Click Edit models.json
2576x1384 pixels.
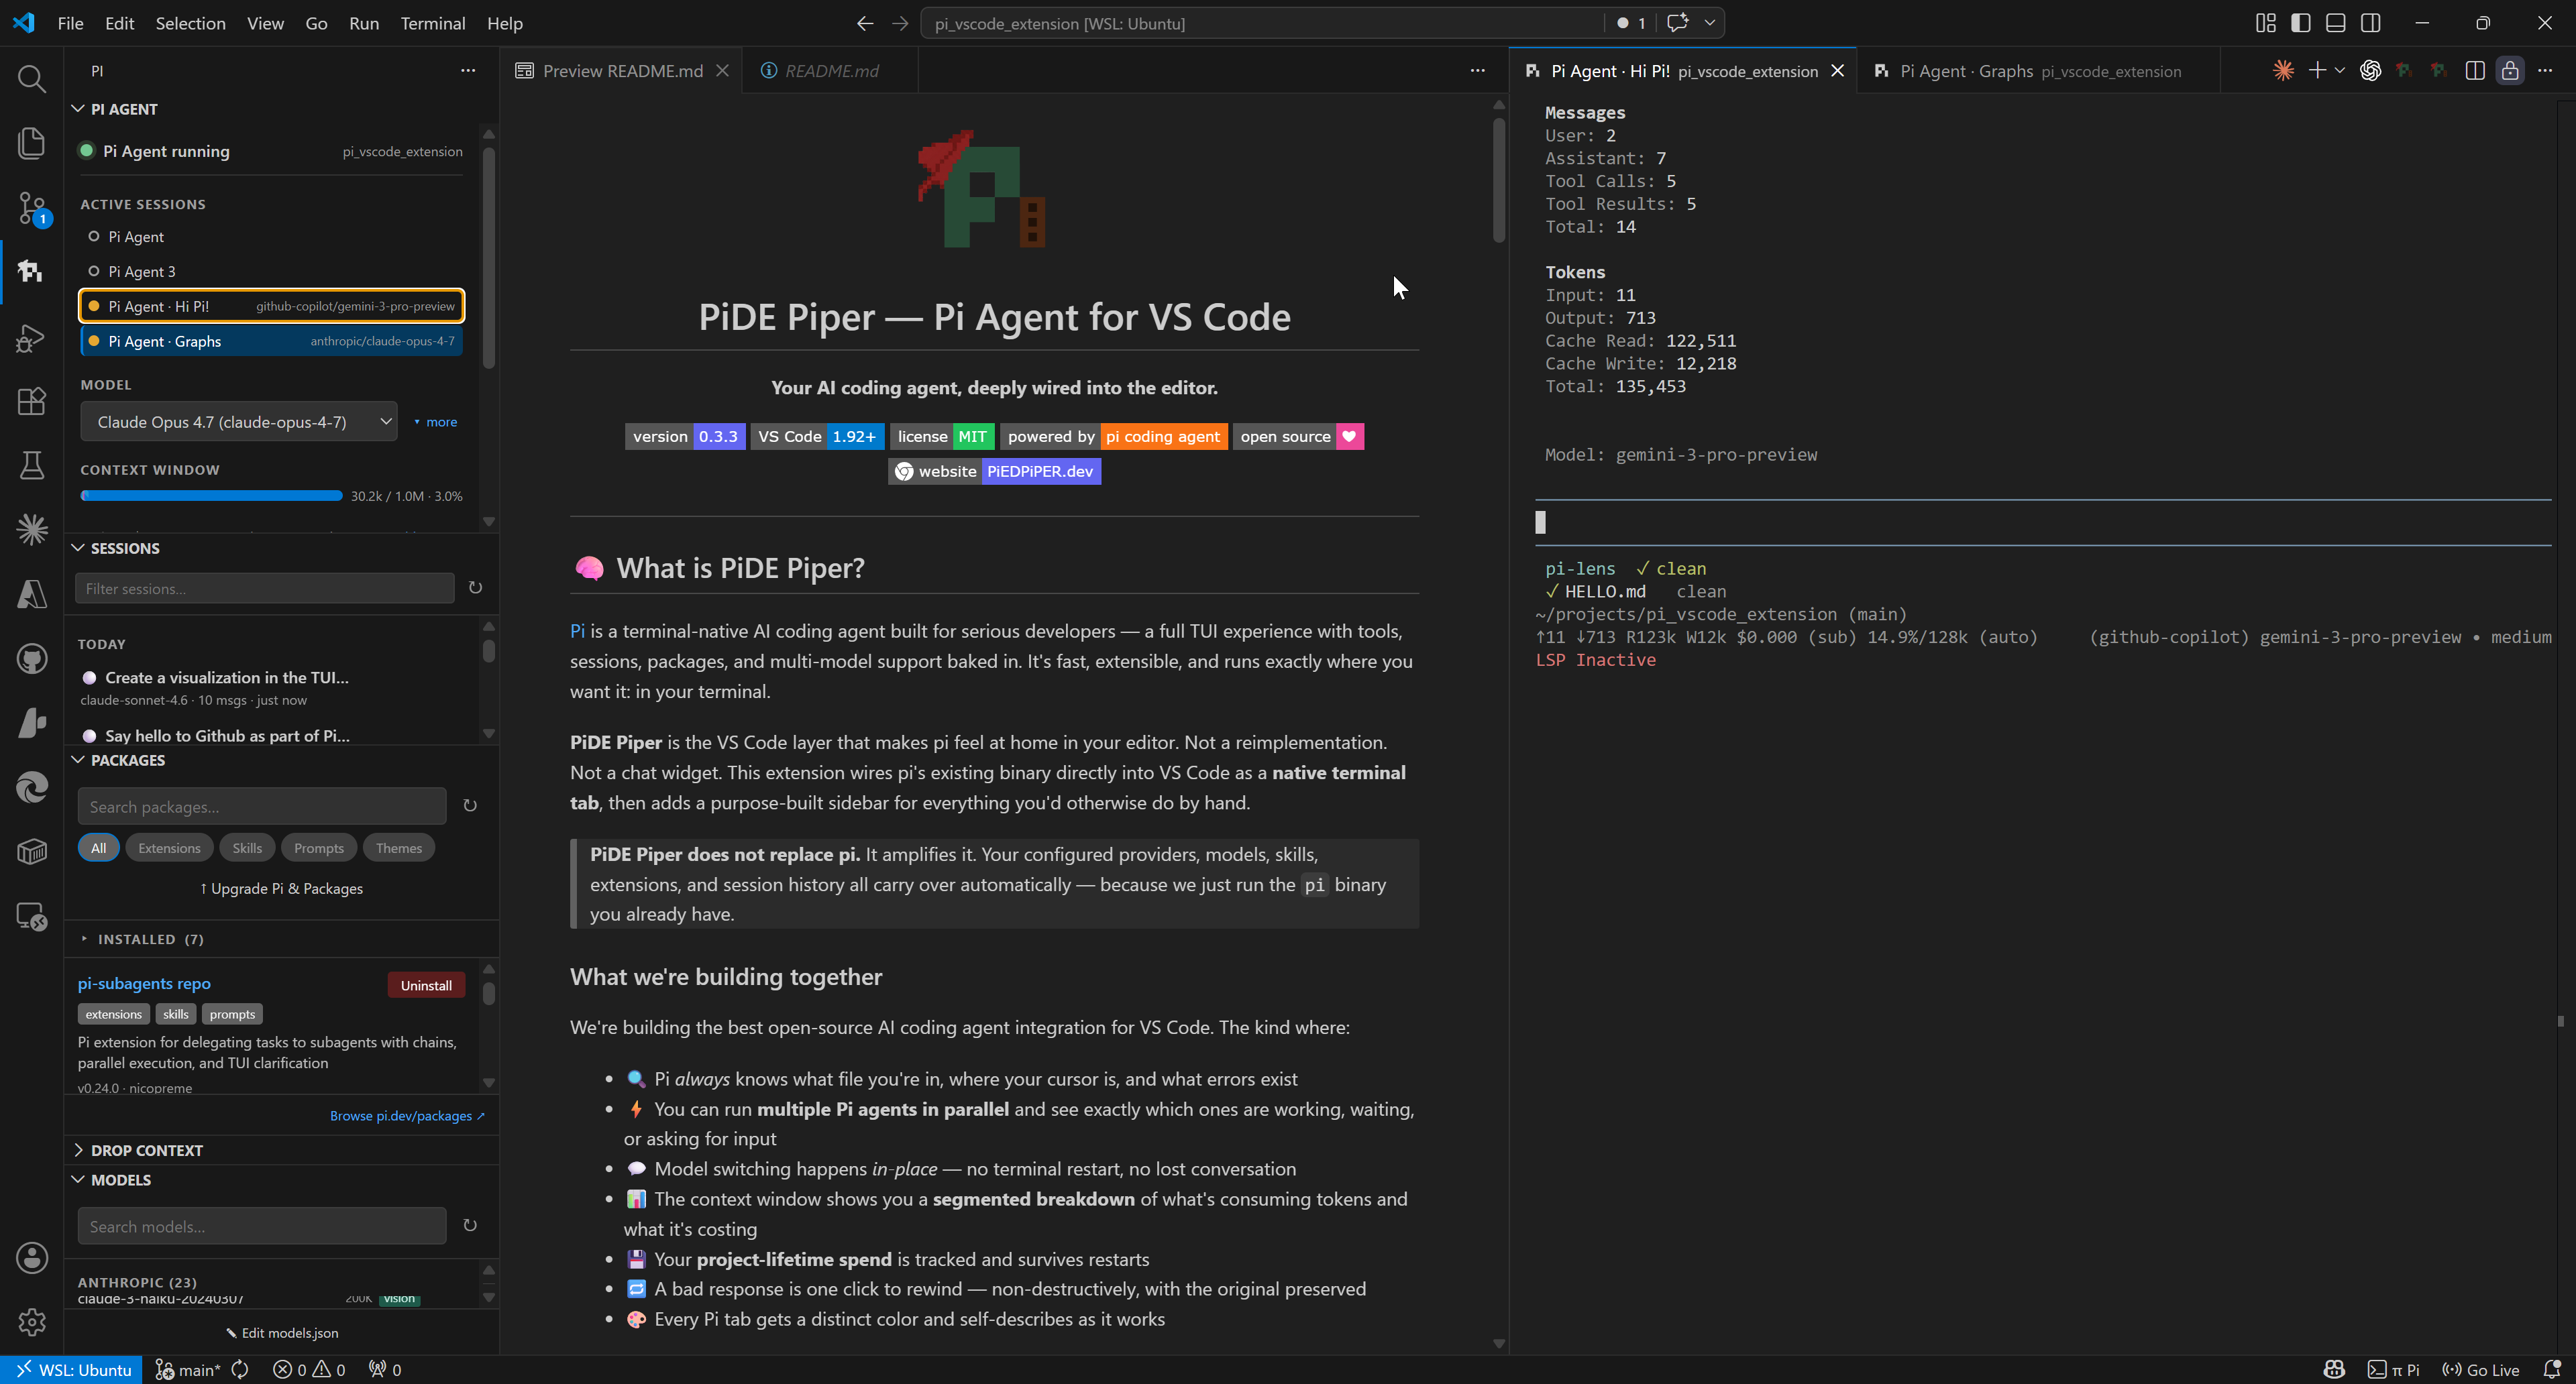(282, 1332)
